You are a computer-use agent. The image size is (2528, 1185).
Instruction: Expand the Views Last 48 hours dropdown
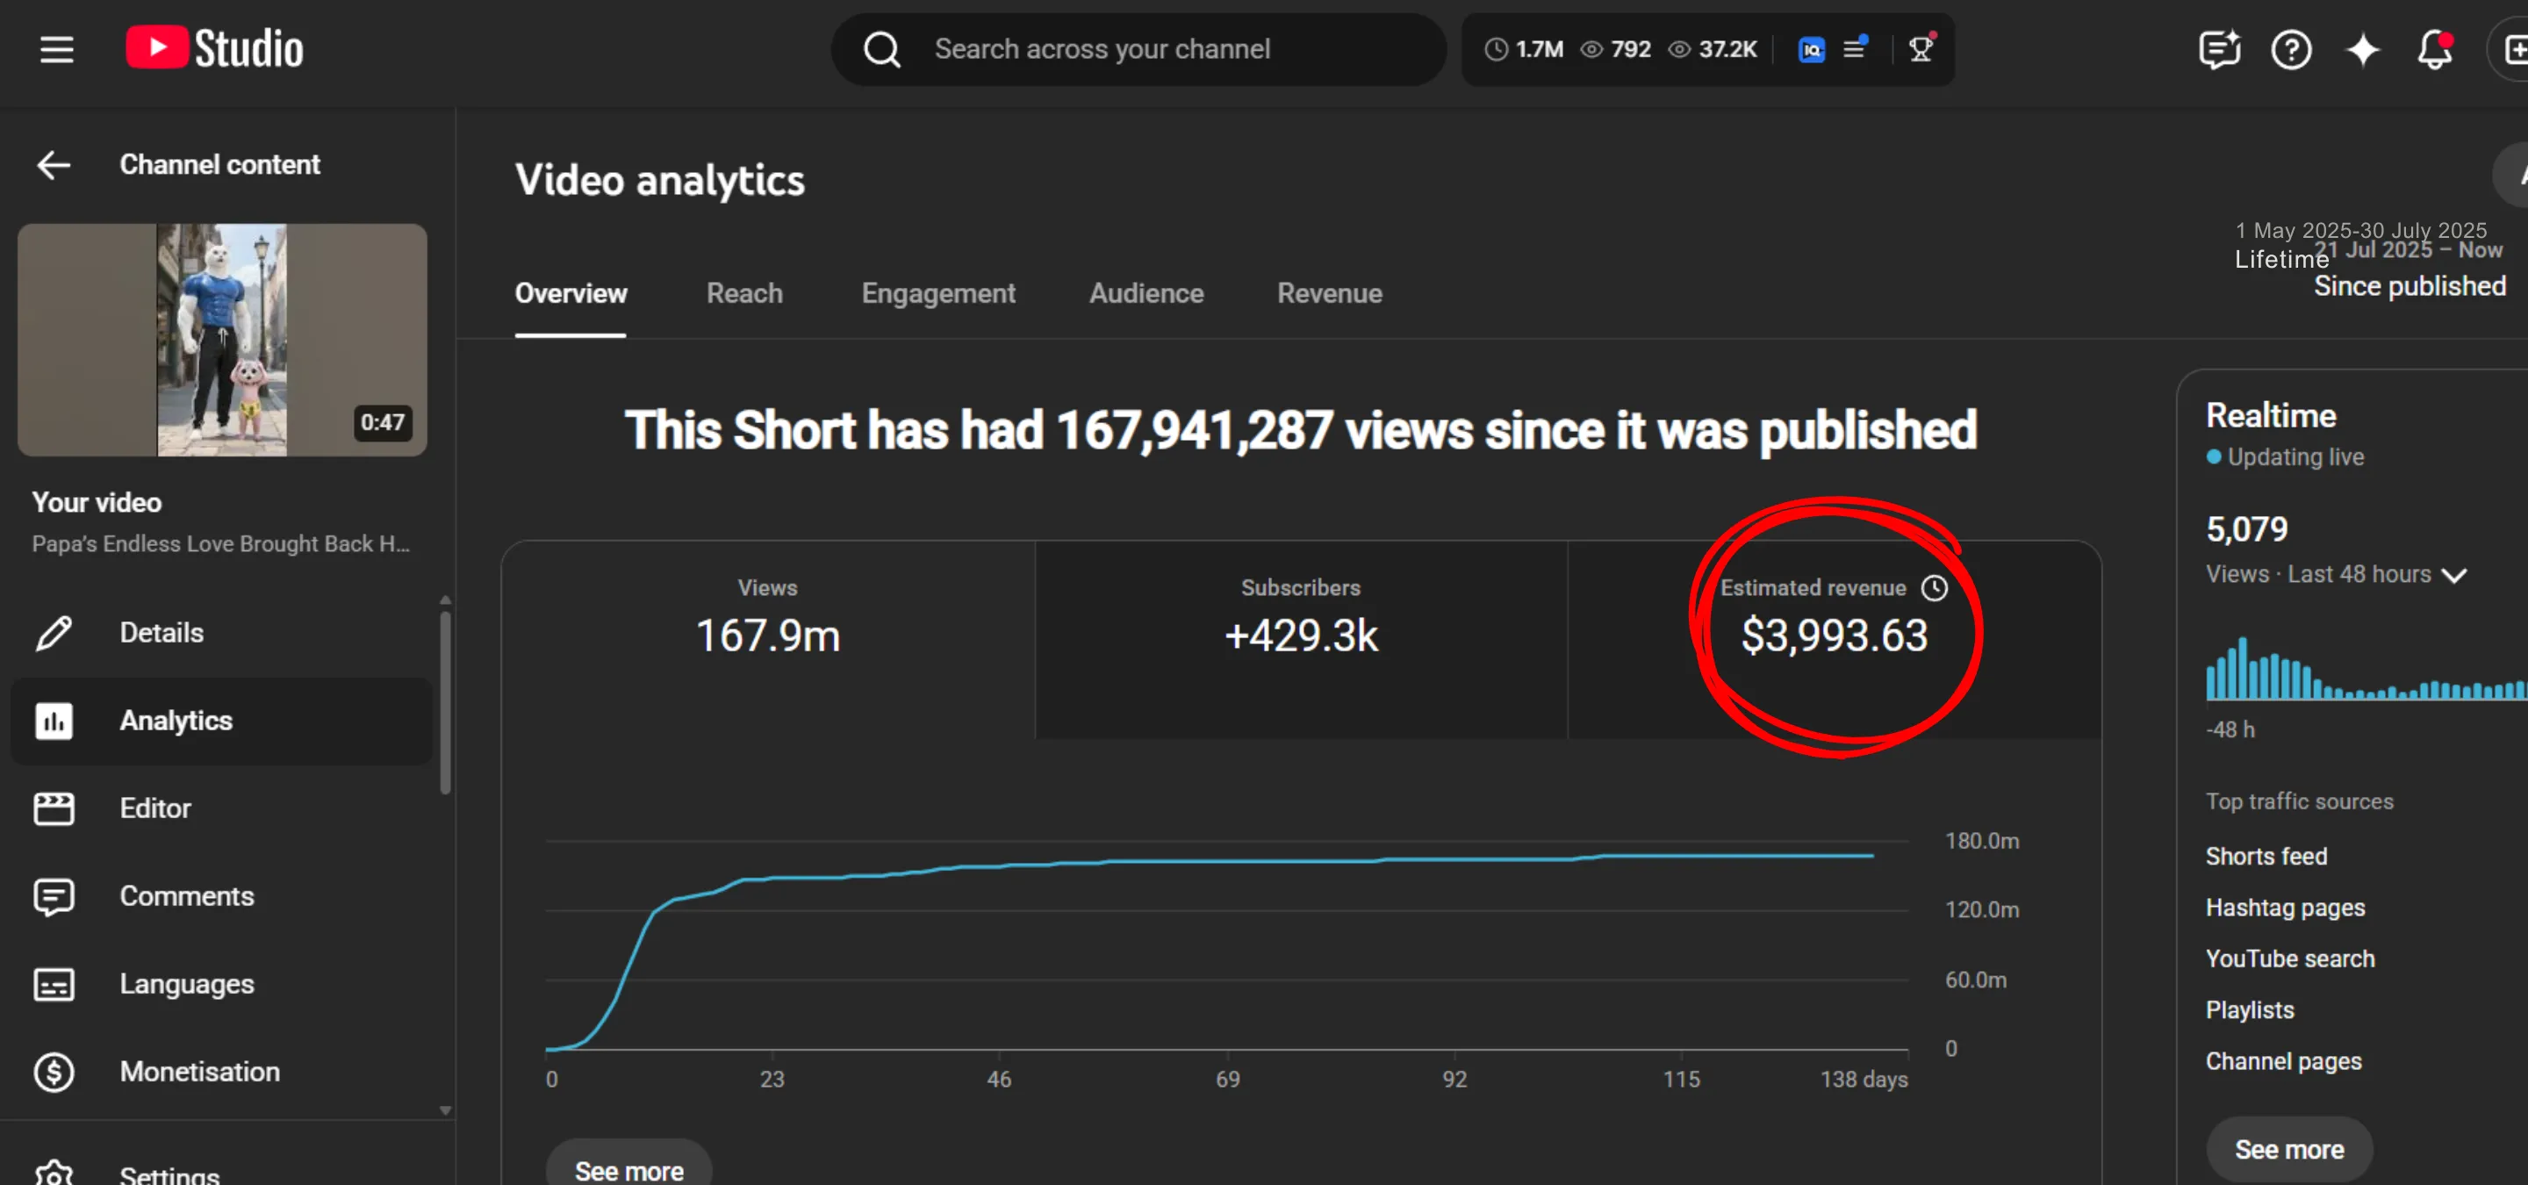2453,575
